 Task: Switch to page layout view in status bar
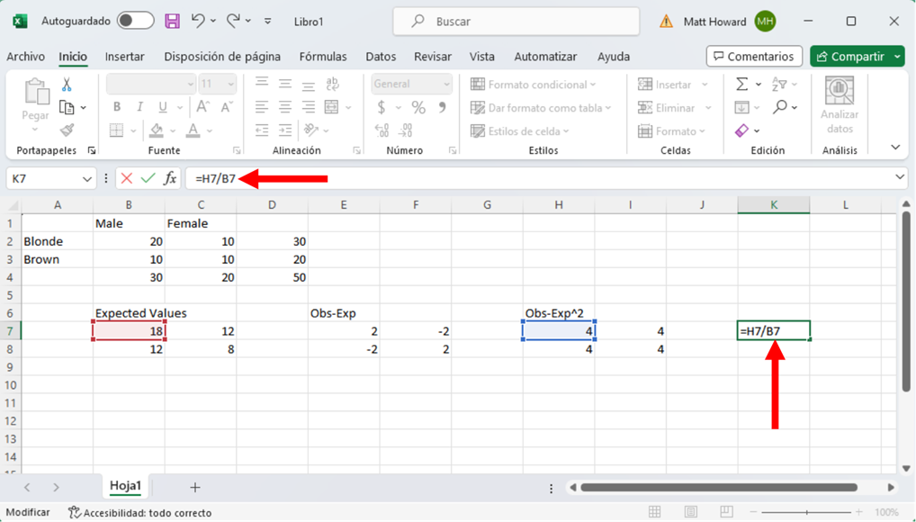point(691,512)
